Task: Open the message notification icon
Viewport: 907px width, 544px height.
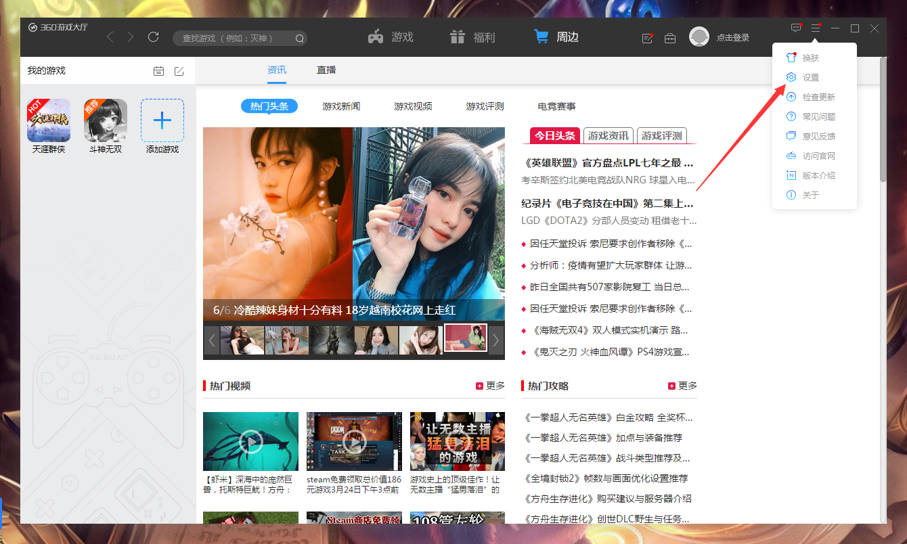Action: pyautogui.click(x=795, y=28)
